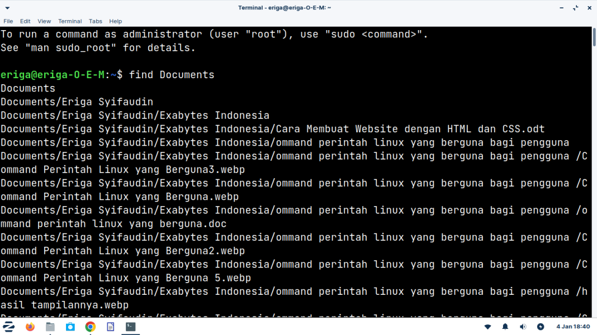Screen dimensions: 597x335
Task: Open the Terminal menu
Action: pos(70,21)
